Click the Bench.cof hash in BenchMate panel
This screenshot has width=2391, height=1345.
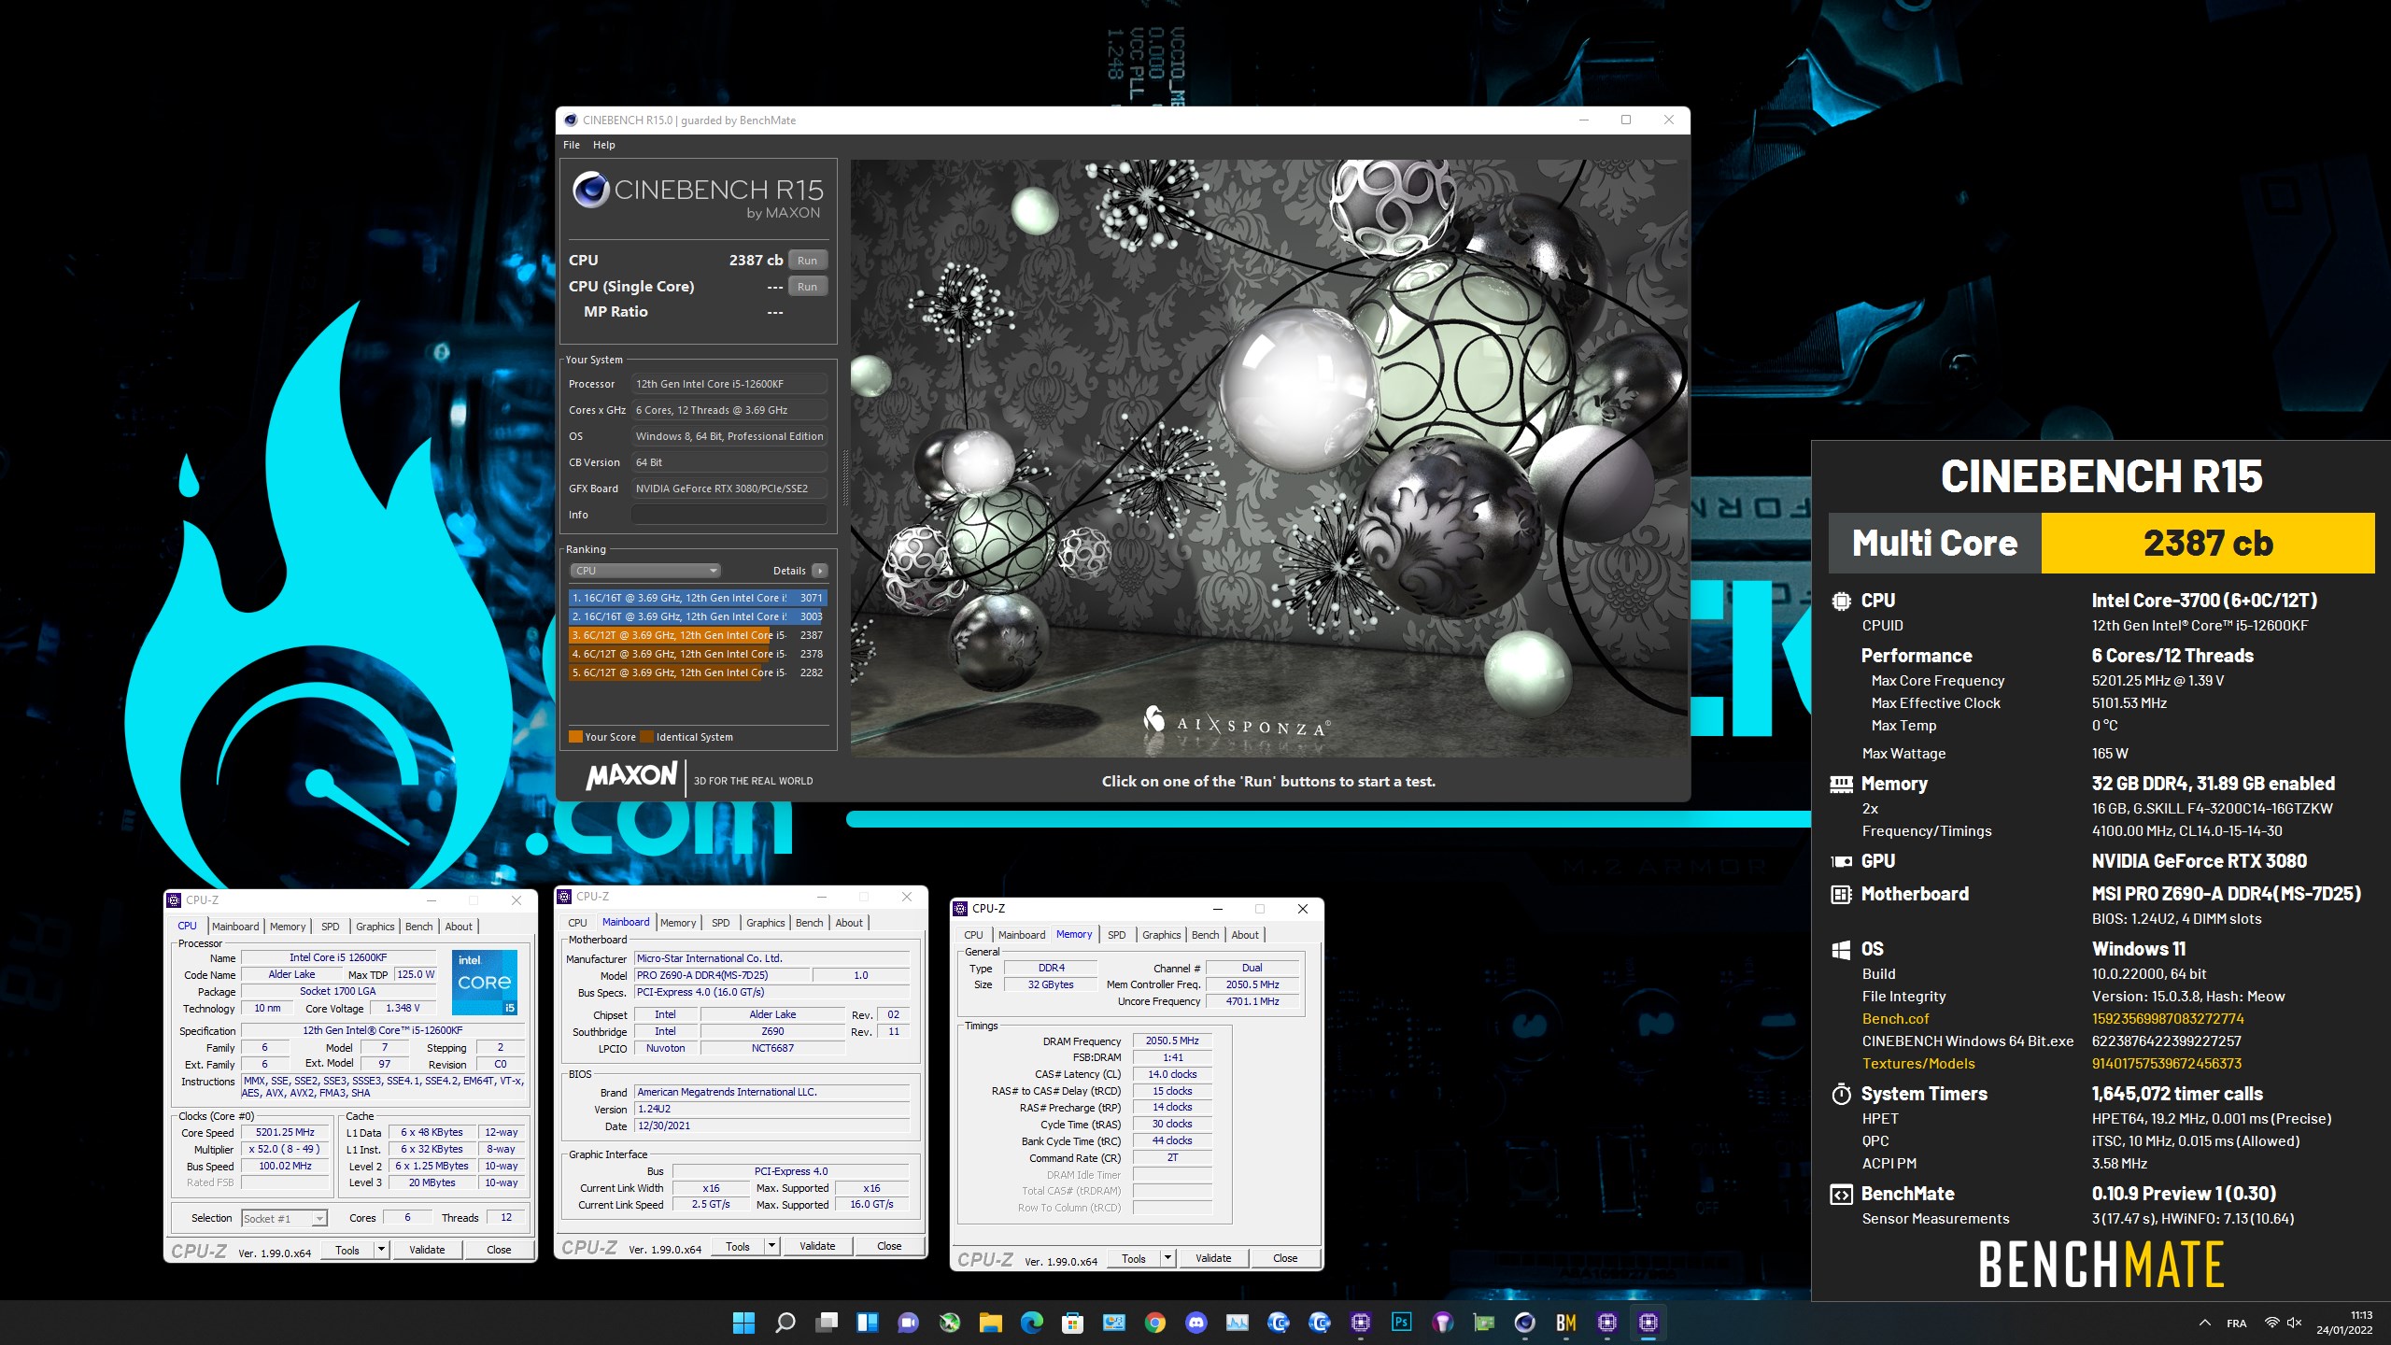[2167, 1019]
